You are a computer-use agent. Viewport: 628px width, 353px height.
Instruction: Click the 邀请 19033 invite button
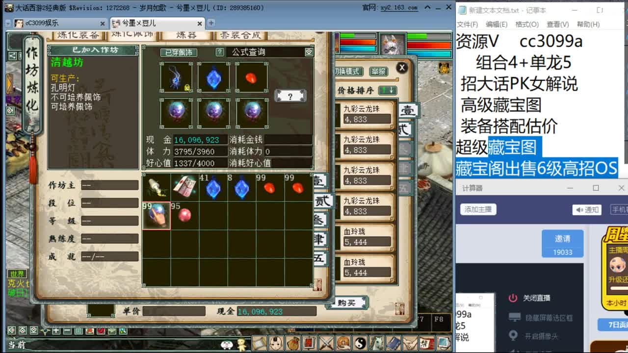(563, 244)
